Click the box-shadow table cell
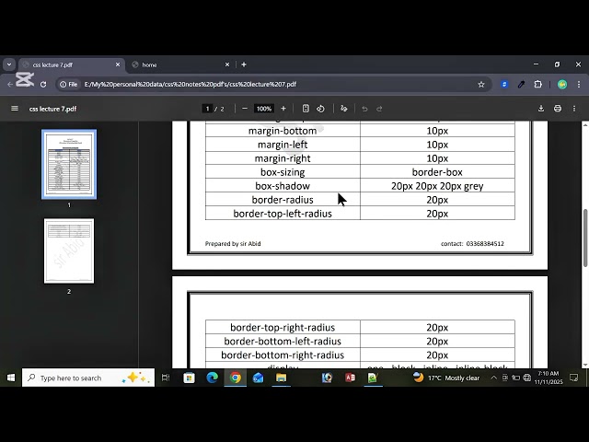Screen dimensions: 589x442 (x=283, y=186)
